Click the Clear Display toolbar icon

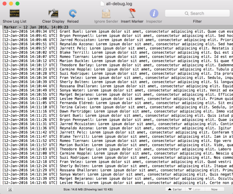[x=53, y=14]
